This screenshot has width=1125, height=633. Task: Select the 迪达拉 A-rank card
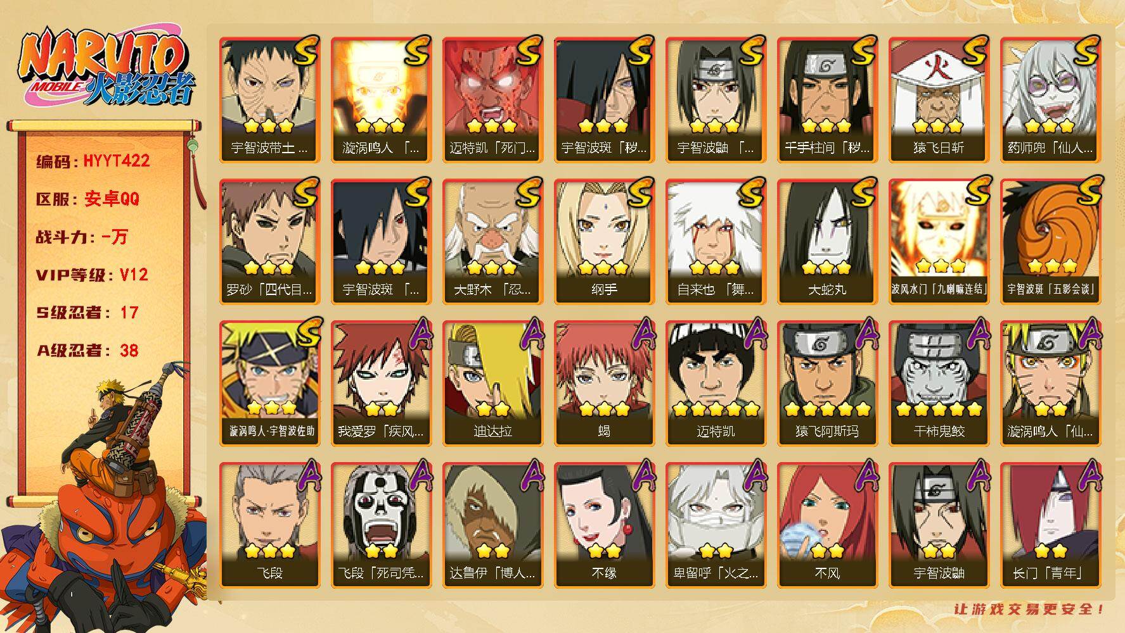492,384
